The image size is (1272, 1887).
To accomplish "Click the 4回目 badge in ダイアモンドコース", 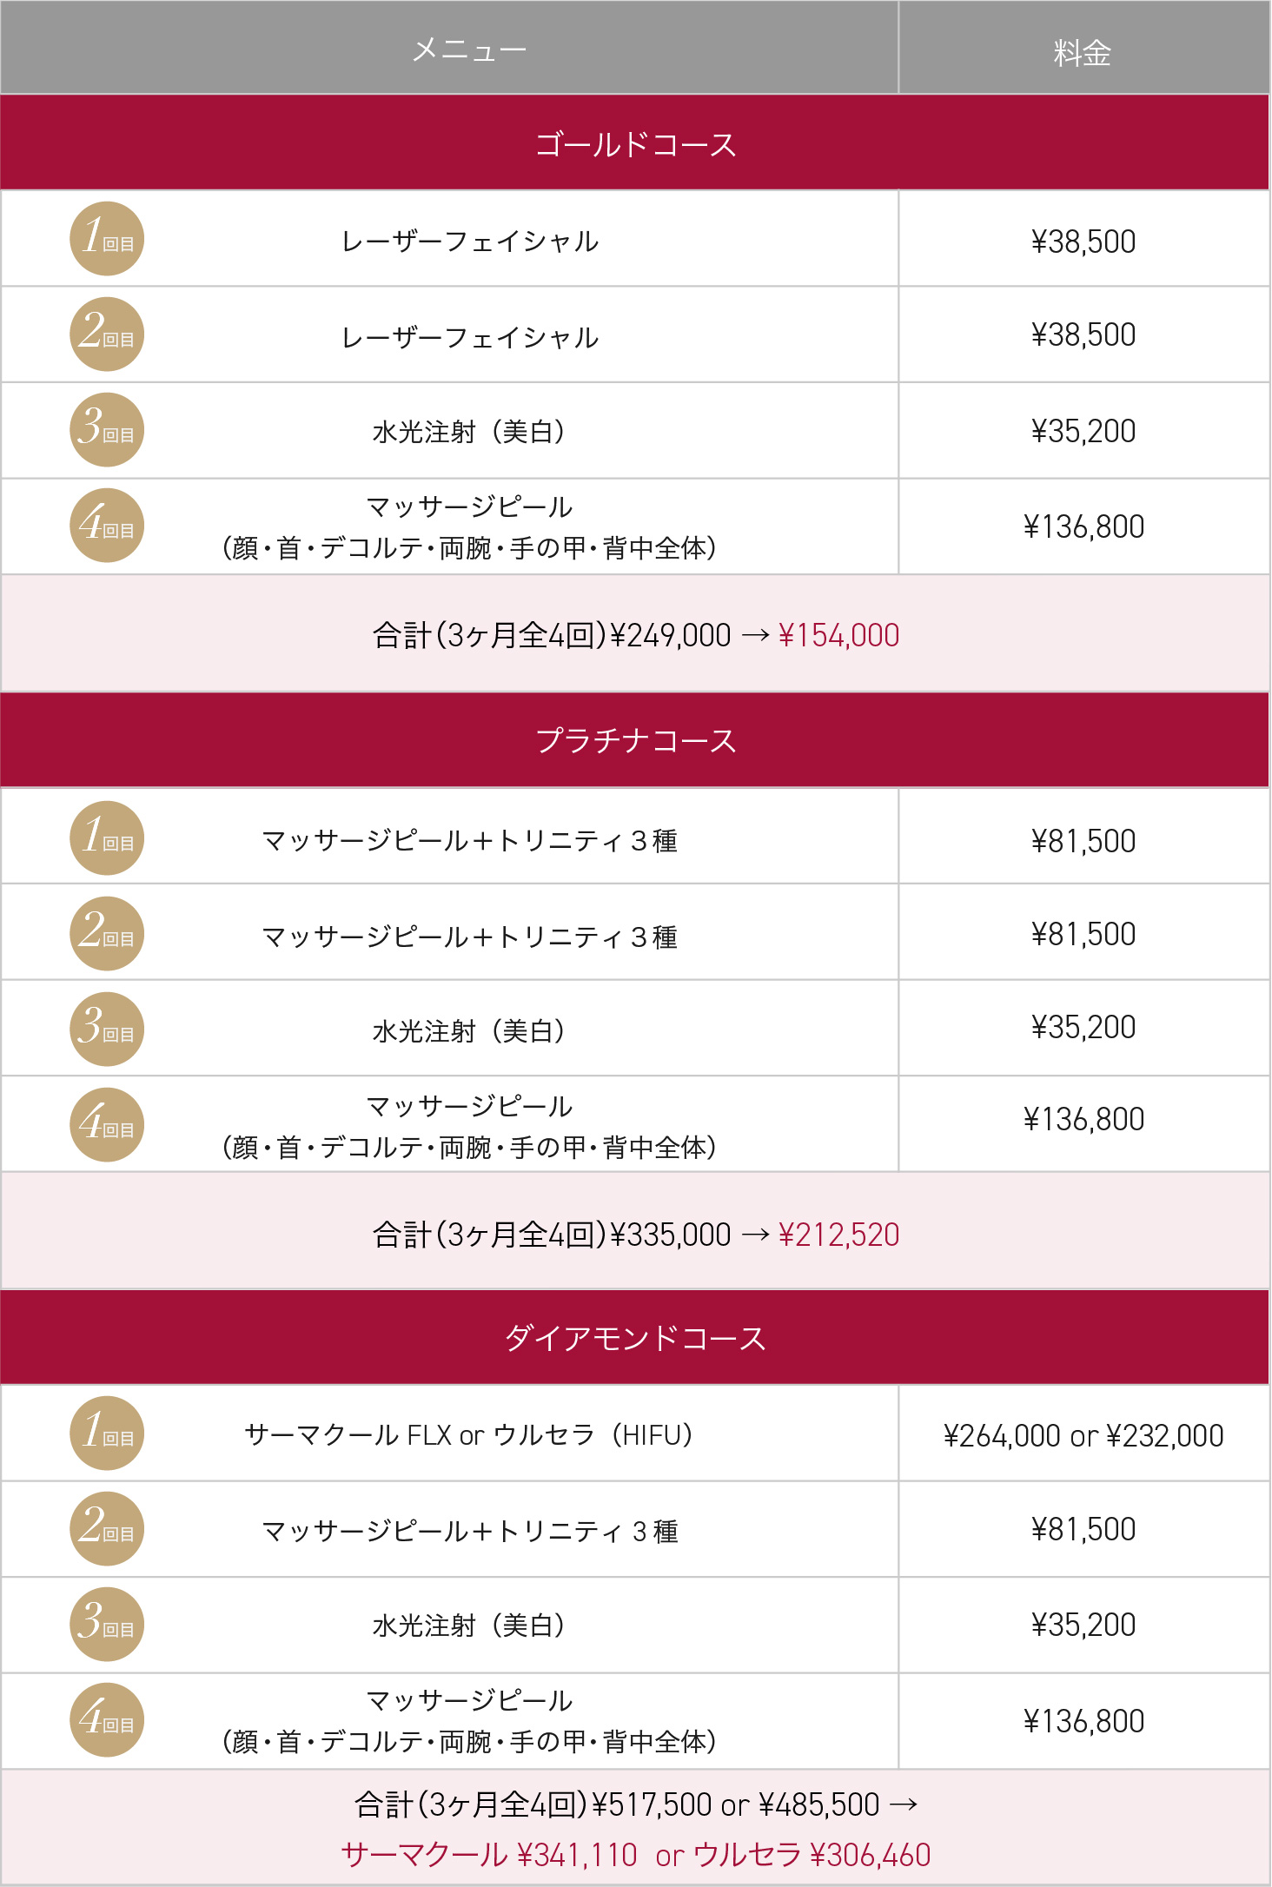I will click(107, 1720).
